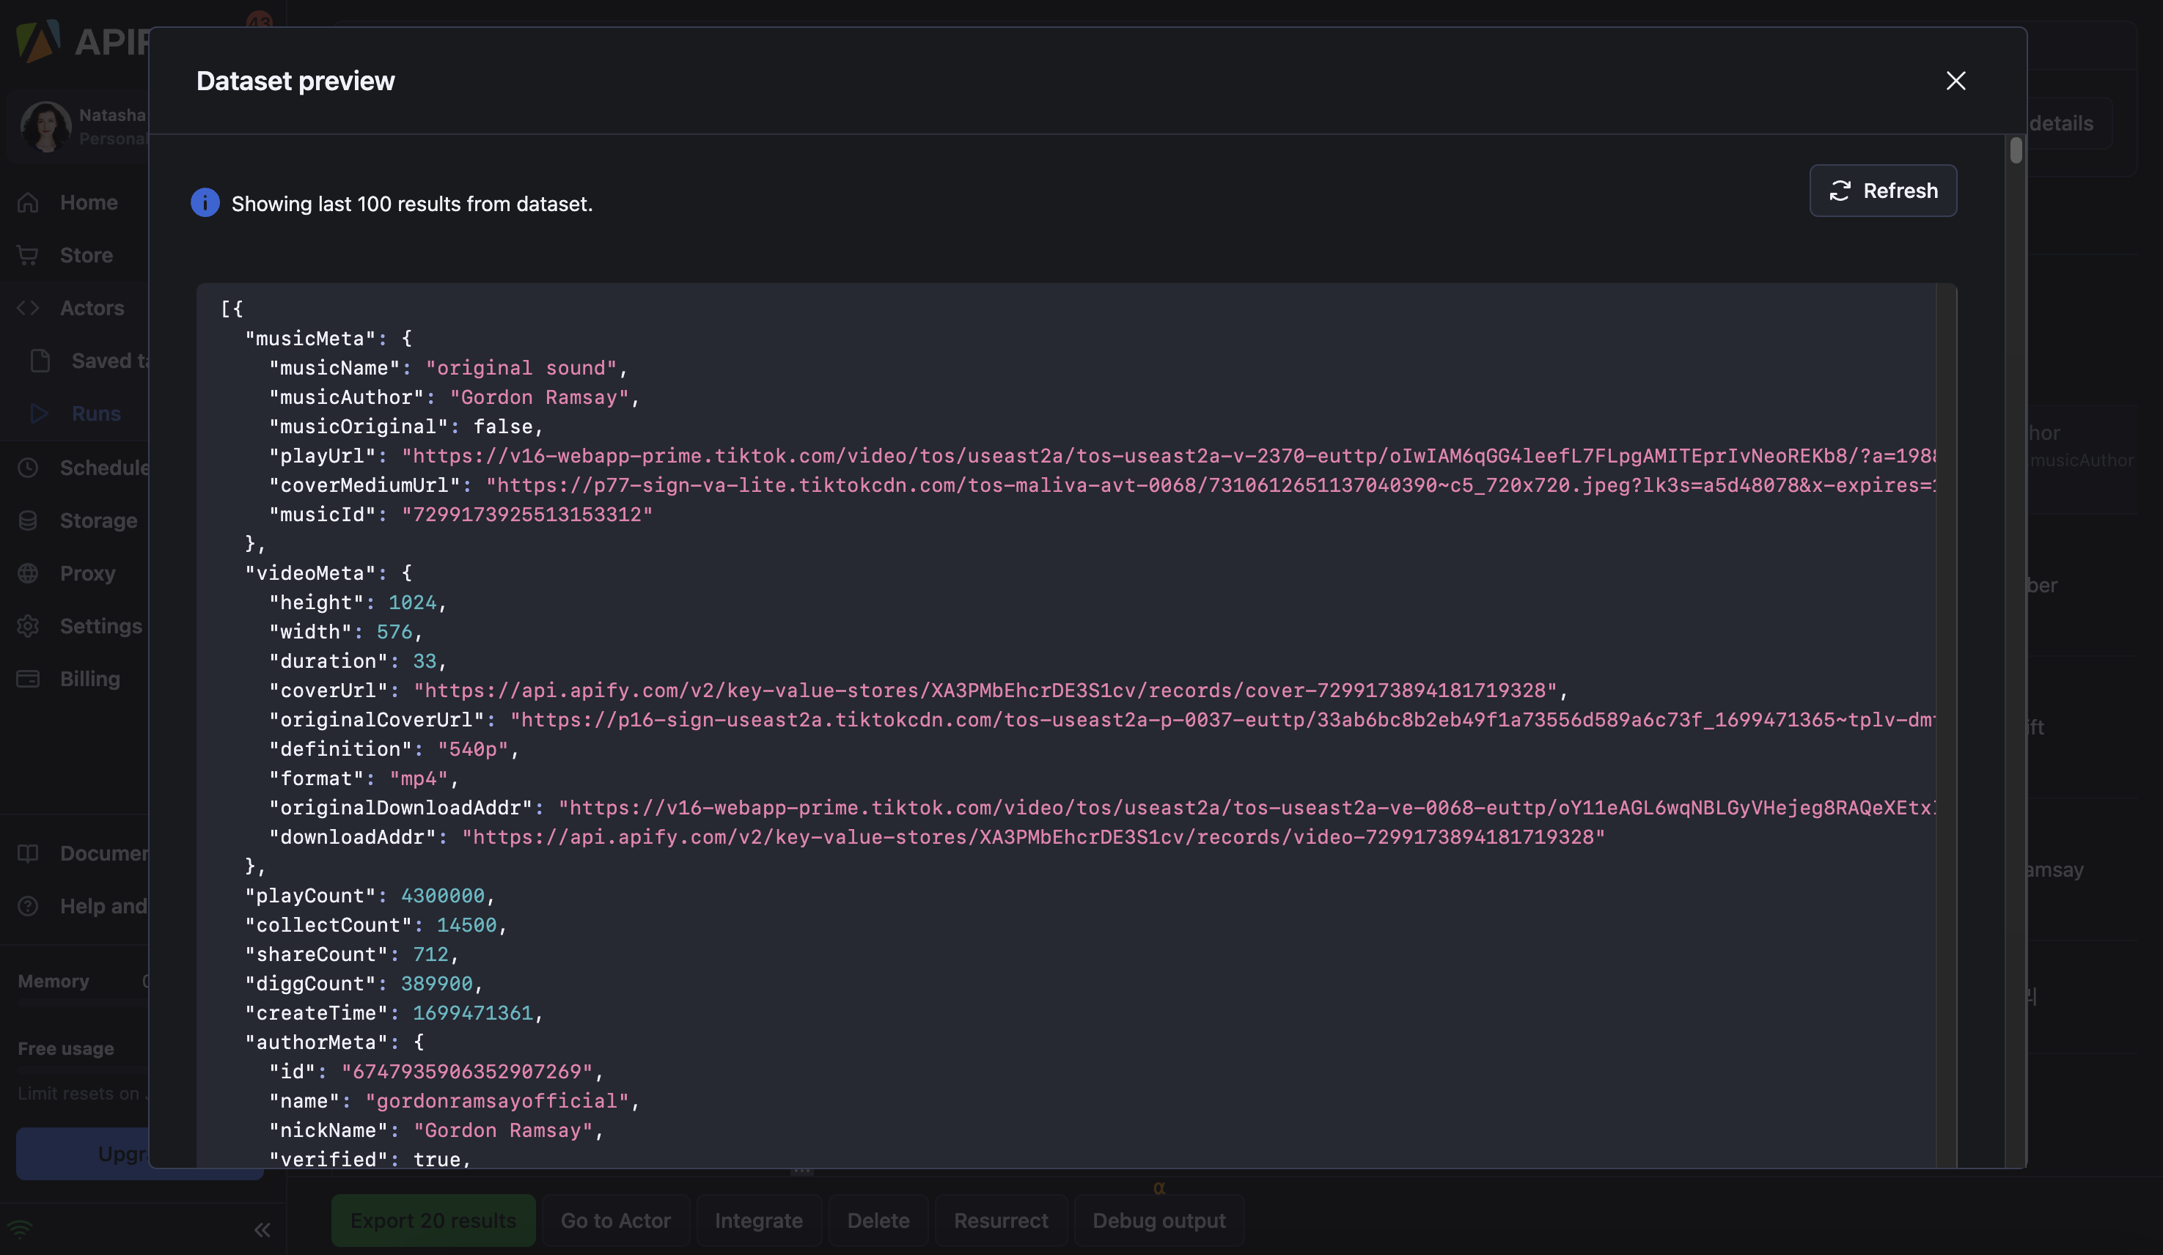The height and width of the screenshot is (1255, 2163).
Task: Click the Debug output button
Action: point(1158,1220)
